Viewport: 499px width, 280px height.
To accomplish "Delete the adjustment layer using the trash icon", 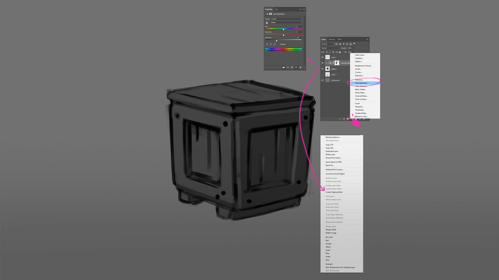I will point(301,67).
